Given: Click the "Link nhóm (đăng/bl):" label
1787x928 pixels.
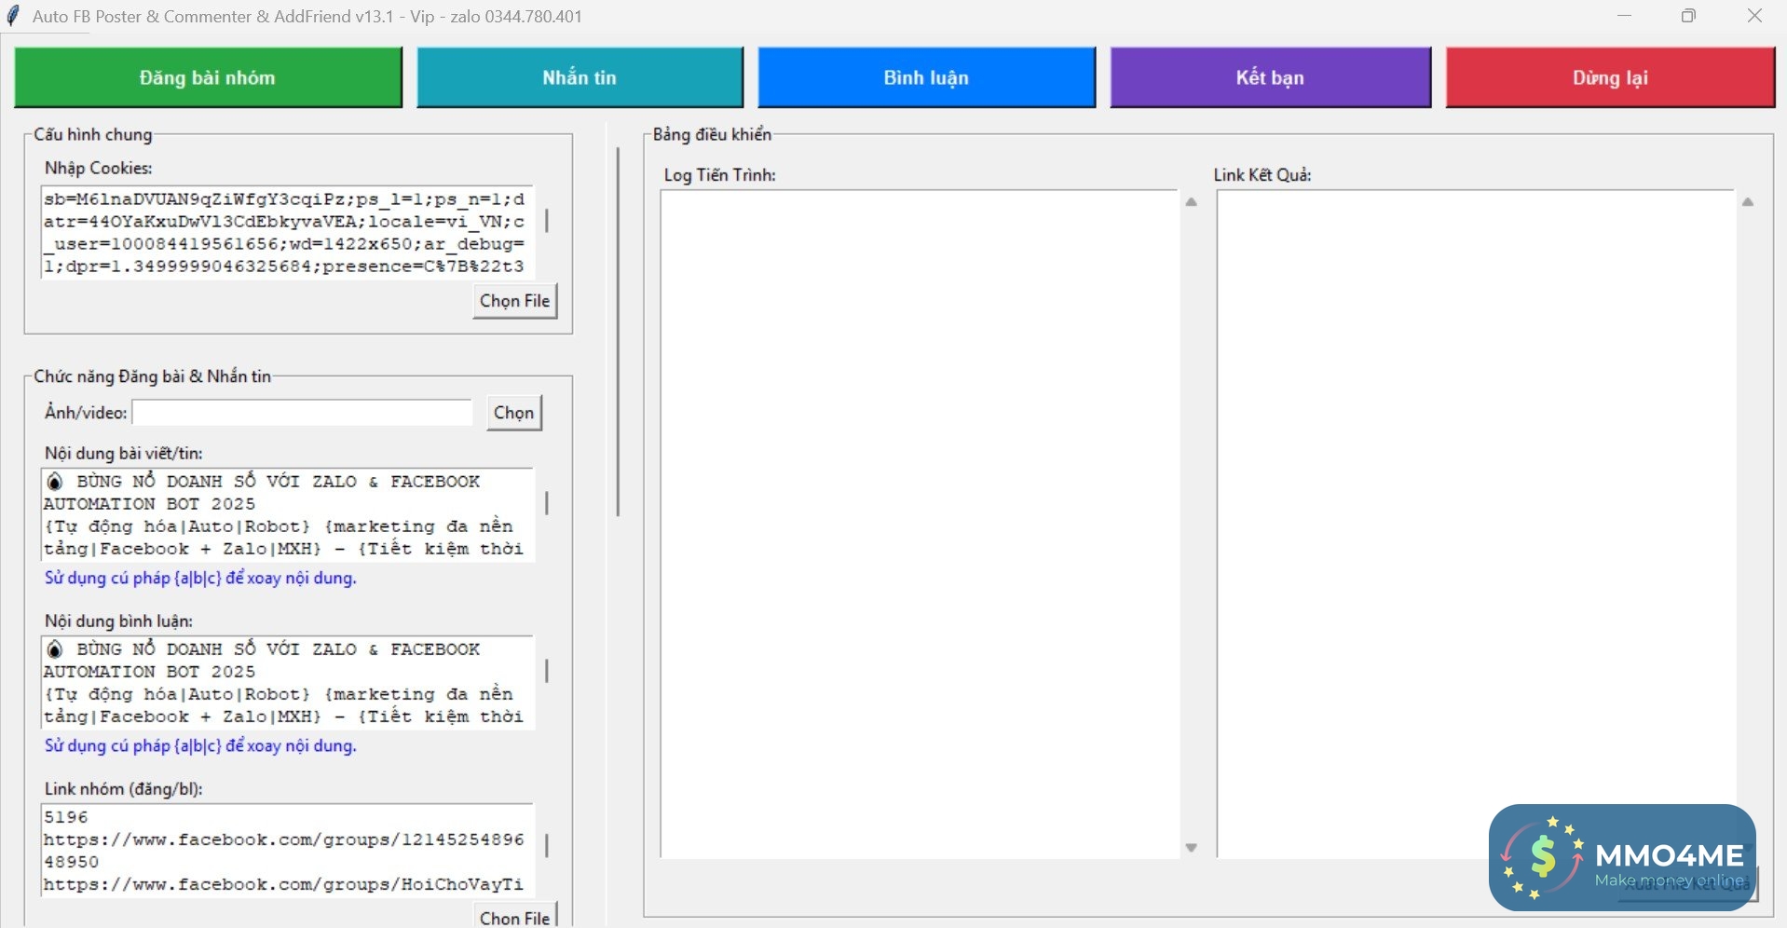Looking at the screenshot, I should pyautogui.click(x=124, y=788).
